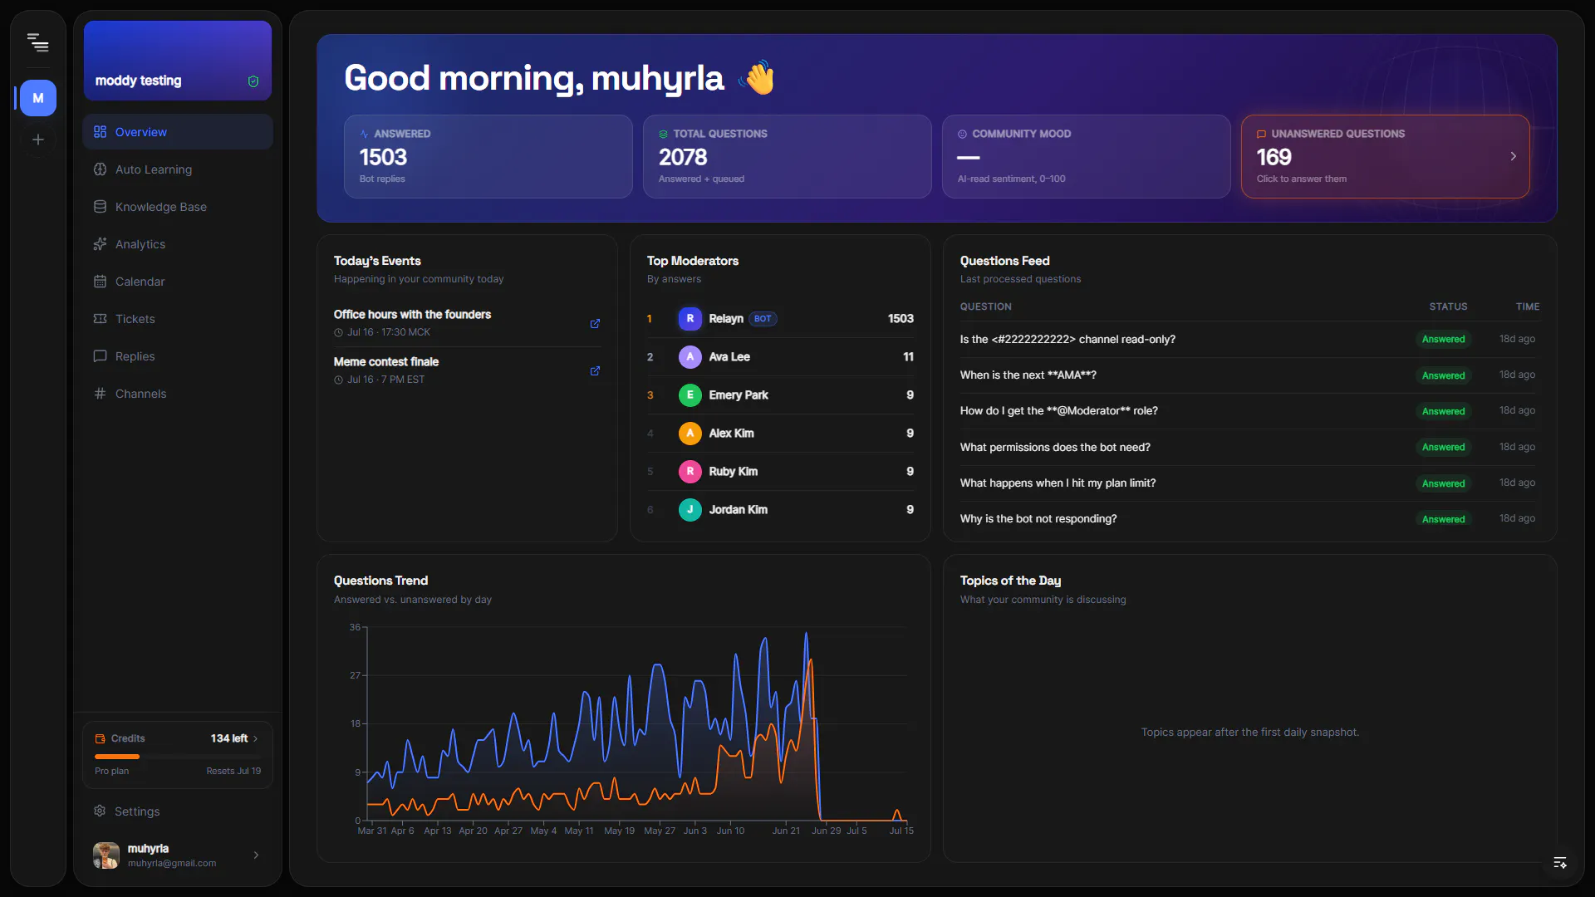The image size is (1595, 897).
Task: Click the 'moddy testing' server banner
Action: [178, 61]
